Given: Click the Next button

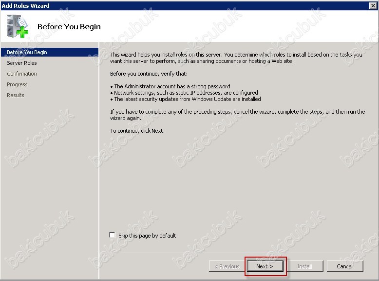Looking at the screenshot, I should click(x=265, y=266).
